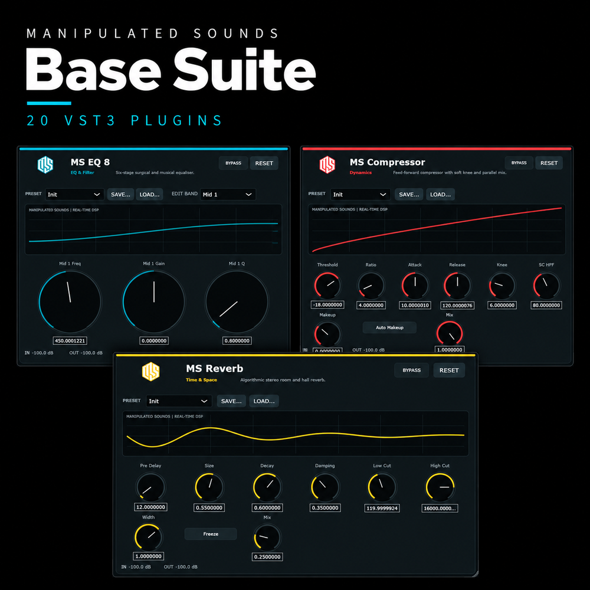
Task: Click the Damping value 0.3500000
Action: pos(325,508)
